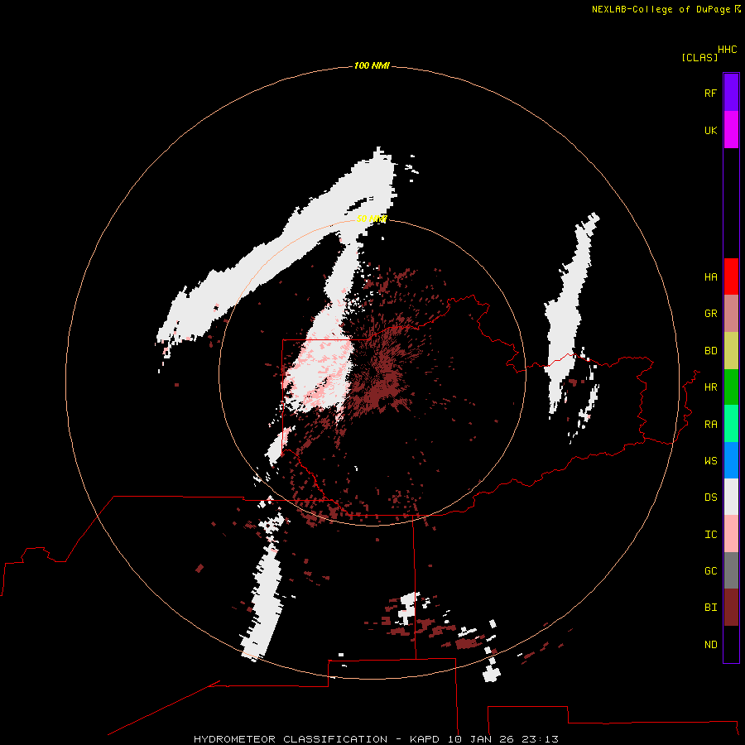Click the HA red legend swatch
The height and width of the screenshot is (745, 745).
point(731,276)
